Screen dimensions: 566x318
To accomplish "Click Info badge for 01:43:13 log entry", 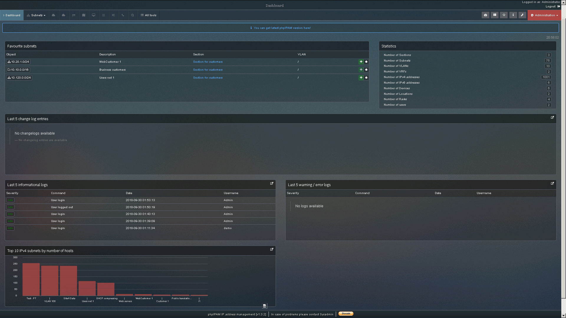I will pyautogui.click(x=10, y=214).
